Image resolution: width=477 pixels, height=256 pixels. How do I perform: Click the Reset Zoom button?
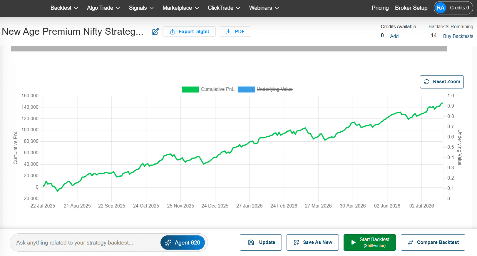[x=442, y=82]
